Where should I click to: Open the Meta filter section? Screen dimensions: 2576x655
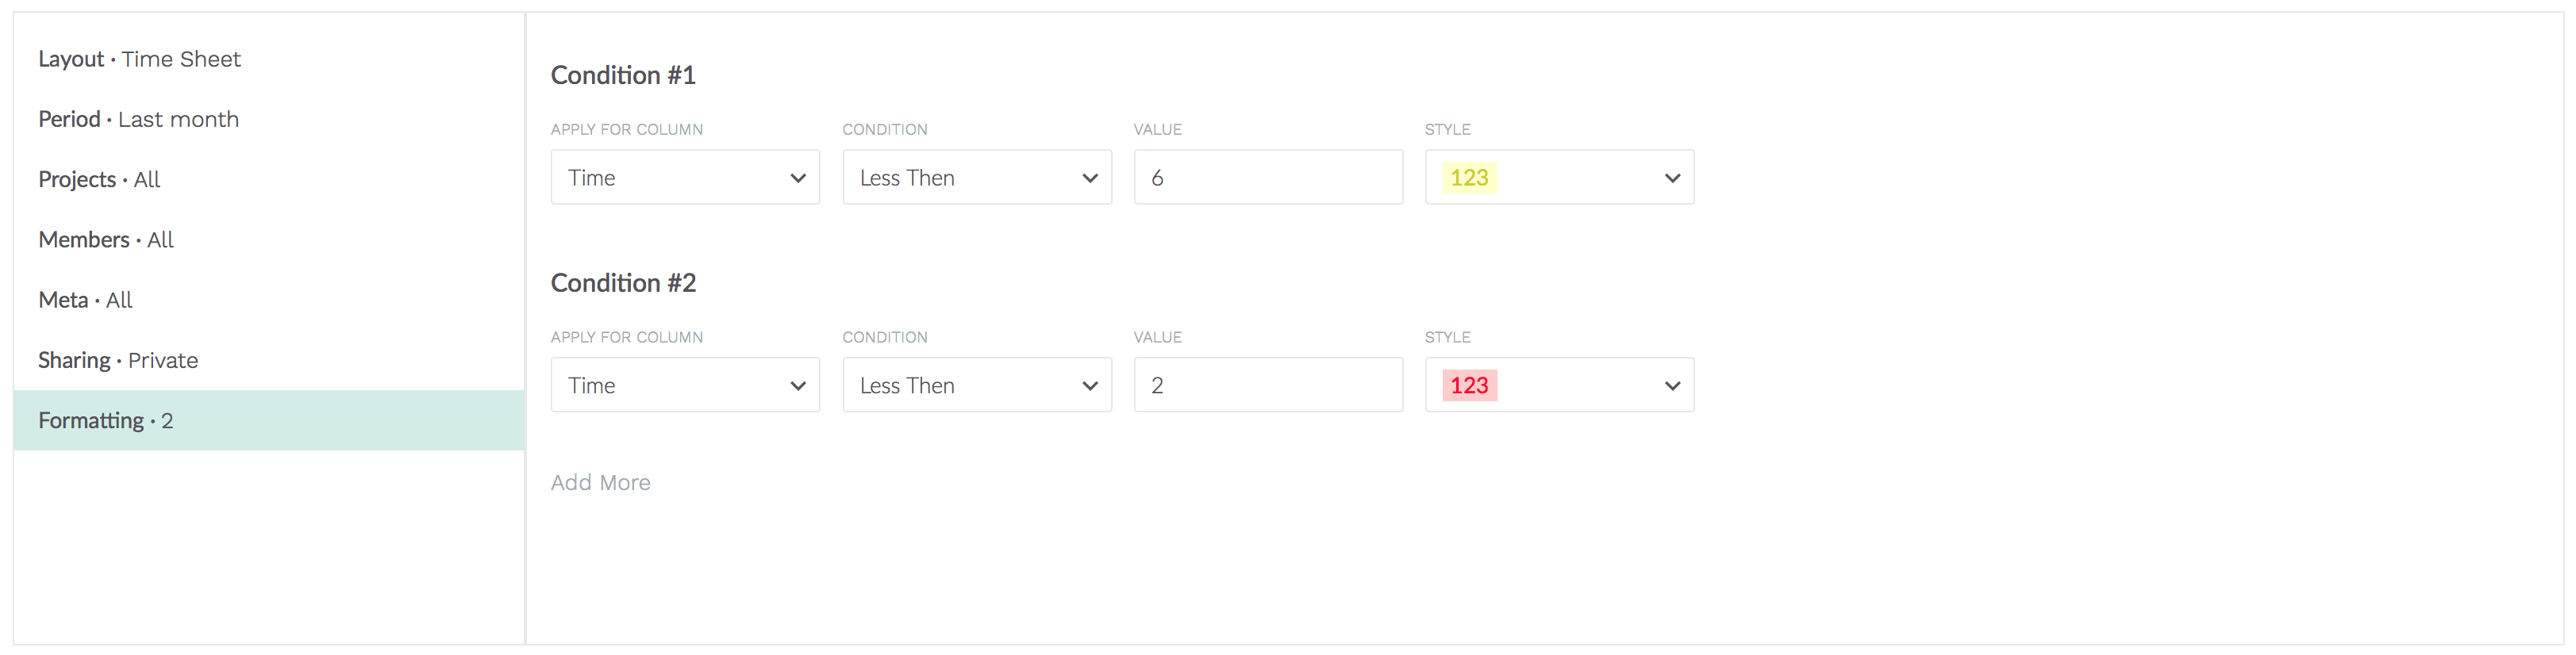(85, 300)
